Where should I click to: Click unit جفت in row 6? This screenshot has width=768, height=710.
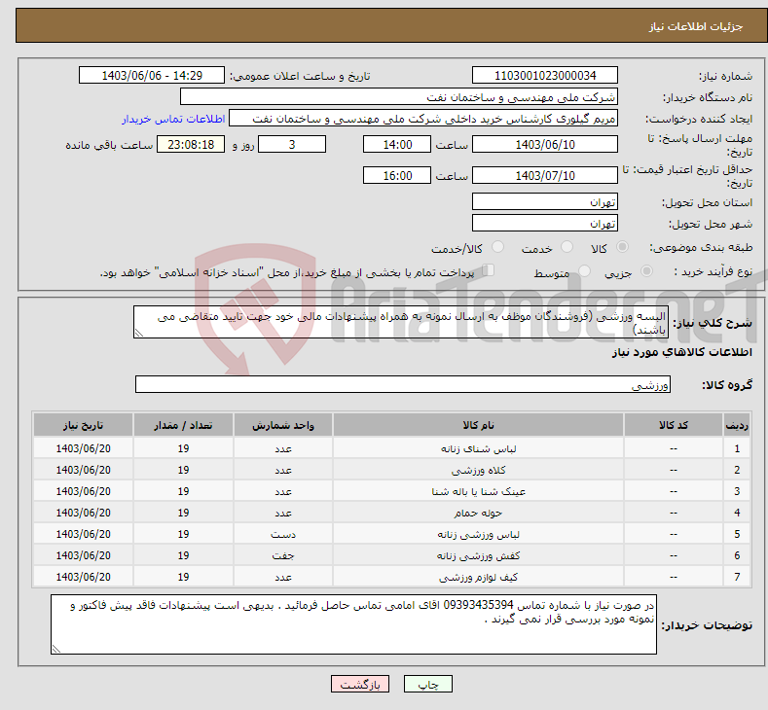click(x=283, y=556)
